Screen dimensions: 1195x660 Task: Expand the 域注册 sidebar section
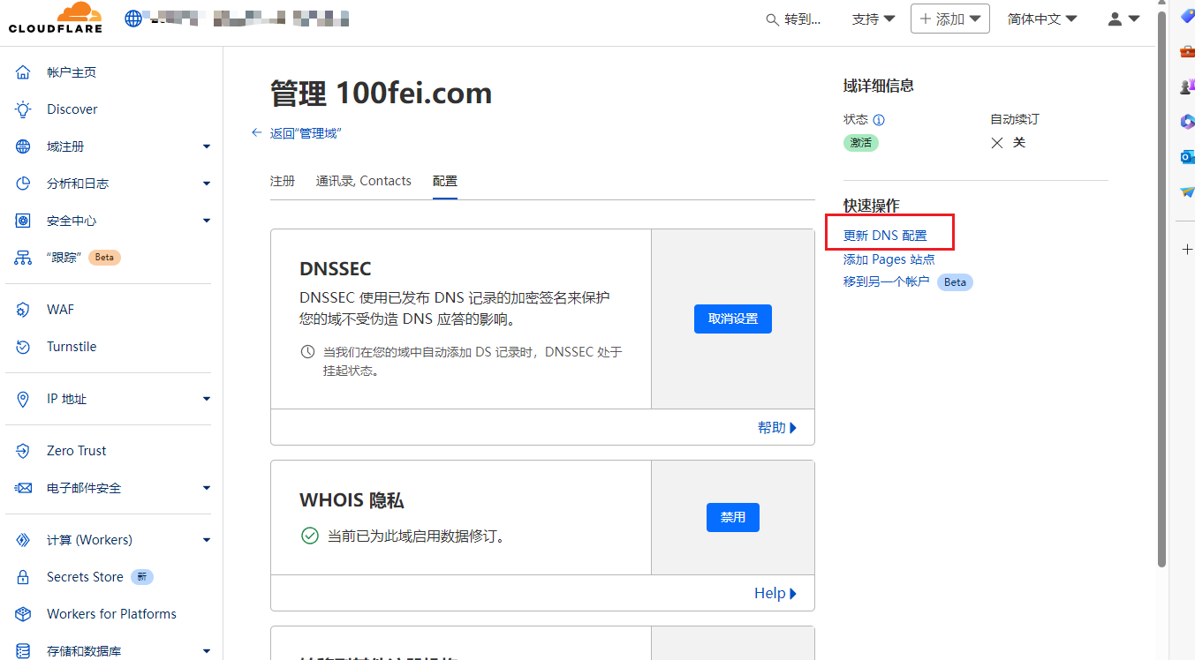(x=207, y=146)
